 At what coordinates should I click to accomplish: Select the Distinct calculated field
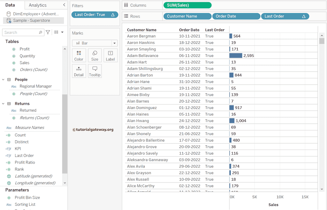pos(21,142)
